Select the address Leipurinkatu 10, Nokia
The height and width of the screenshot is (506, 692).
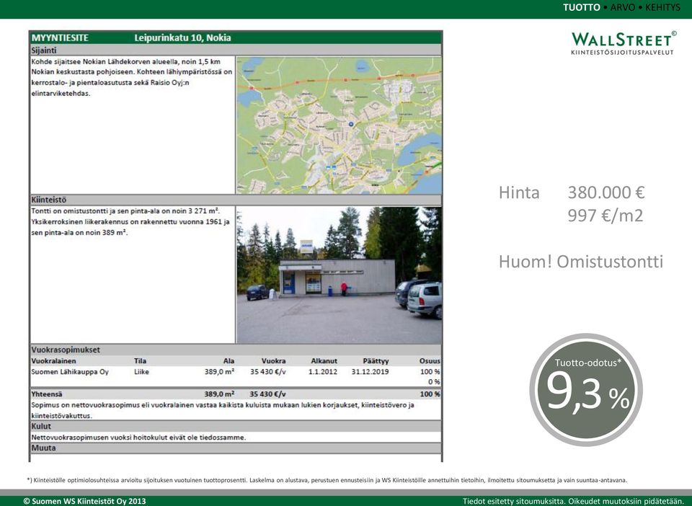[182, 38]
